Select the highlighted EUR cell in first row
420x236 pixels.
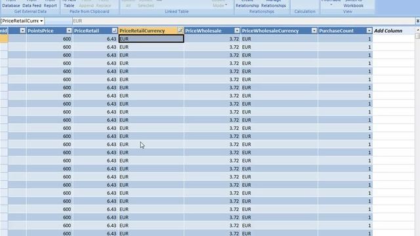coord(152,39)
